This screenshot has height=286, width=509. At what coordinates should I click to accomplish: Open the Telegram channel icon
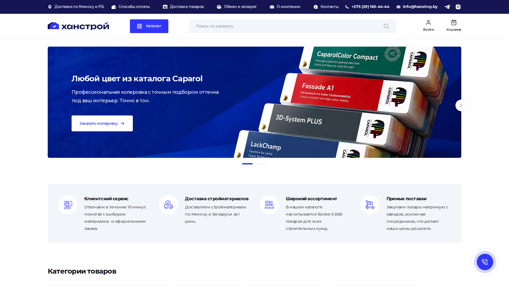tap(447, 7)
